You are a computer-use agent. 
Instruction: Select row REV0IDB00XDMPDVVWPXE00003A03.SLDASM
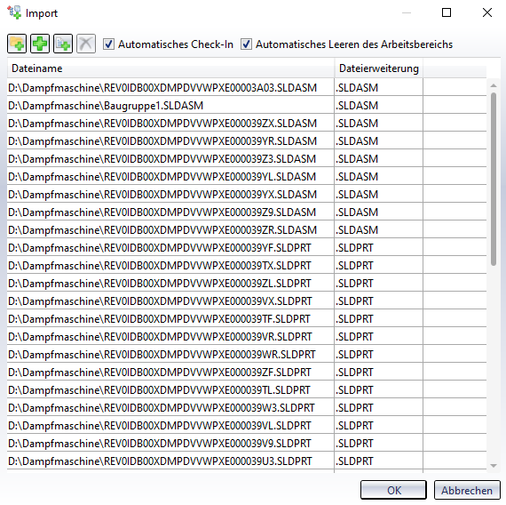click(247, 88)
